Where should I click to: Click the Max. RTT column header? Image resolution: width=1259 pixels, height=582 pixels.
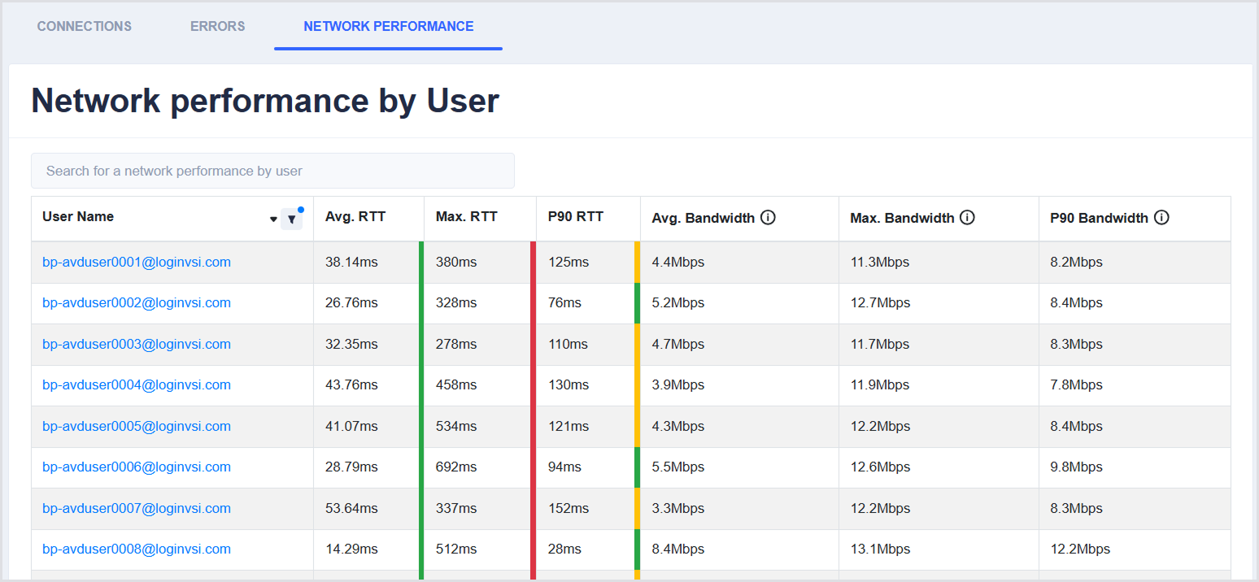[467, 216]
